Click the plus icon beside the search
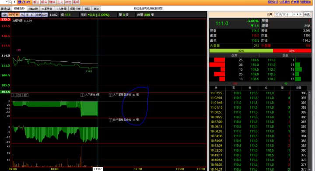The image size is (315, 171). pyautogui.click(x=15, y=2)
